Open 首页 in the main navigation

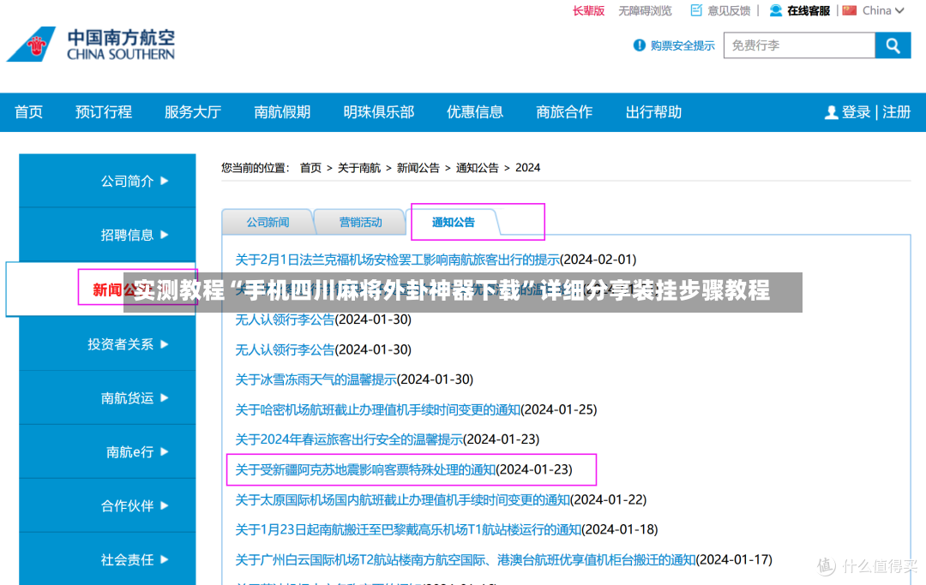(28, 112)
